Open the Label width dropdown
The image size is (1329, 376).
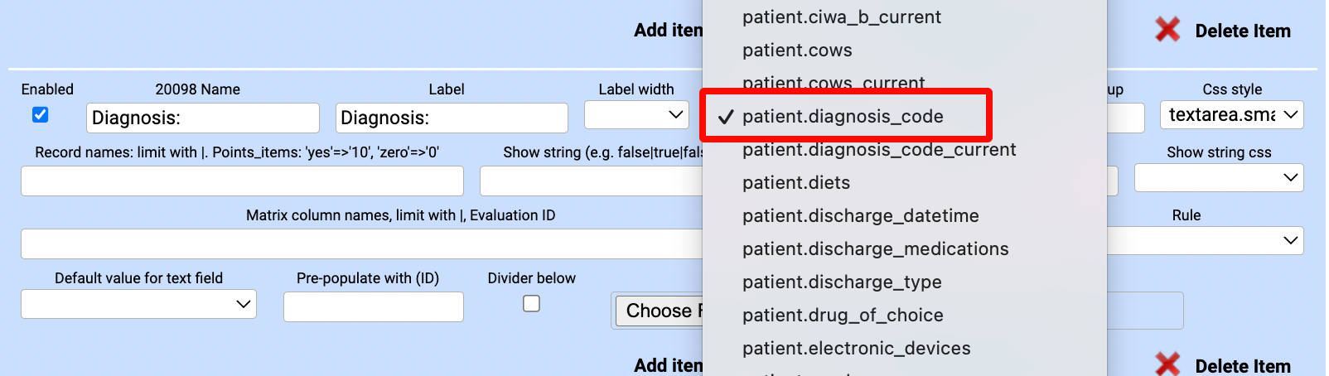636,115
